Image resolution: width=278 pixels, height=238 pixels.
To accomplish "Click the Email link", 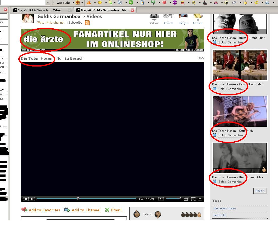I will tap(113, 210).
